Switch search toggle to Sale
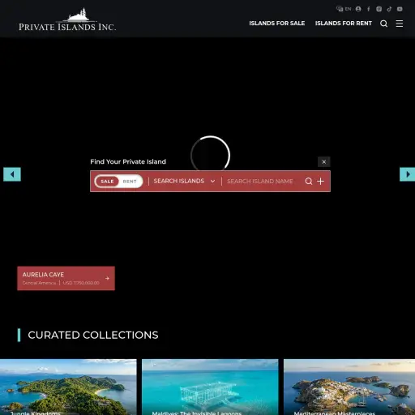415x415 pixels. pyautogui.click(x=107, y=182)
